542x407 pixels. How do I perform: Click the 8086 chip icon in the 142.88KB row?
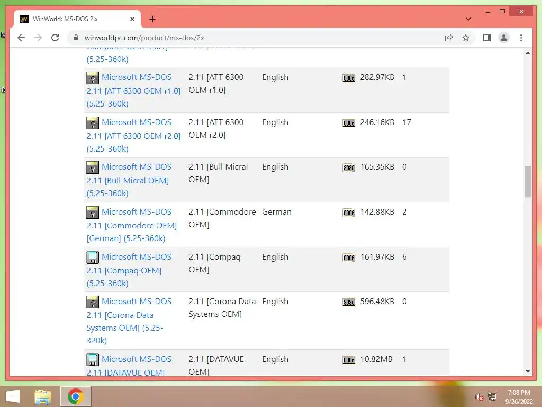349,213
